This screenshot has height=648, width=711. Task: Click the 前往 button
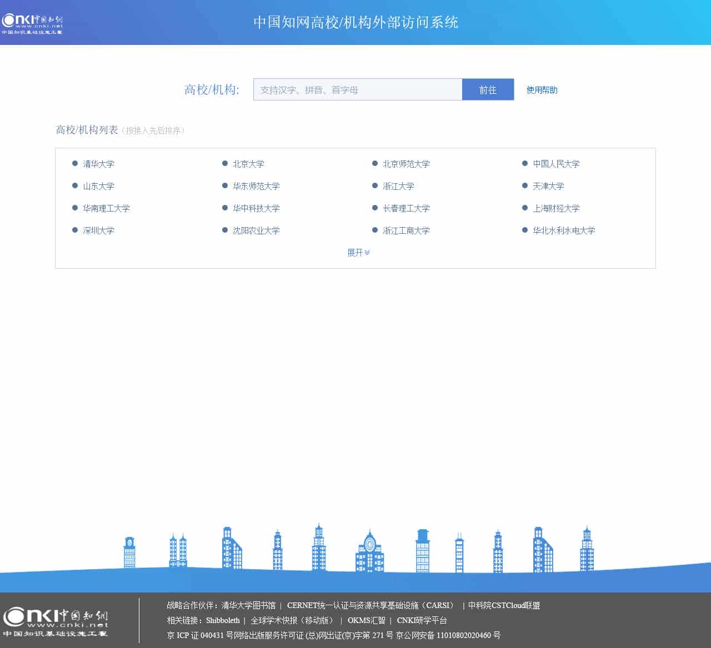[488, 89]
